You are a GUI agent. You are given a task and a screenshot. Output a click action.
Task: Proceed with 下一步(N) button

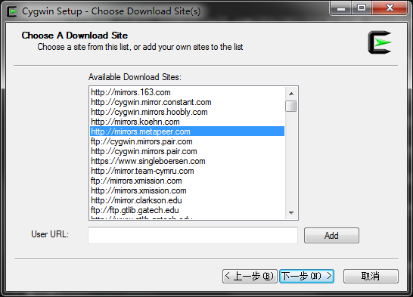click(x=306, y=276)
